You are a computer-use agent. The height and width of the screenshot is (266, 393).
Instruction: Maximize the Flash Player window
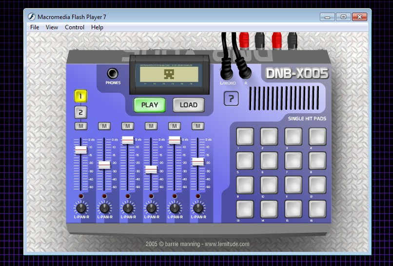click(x=343, y=17)
